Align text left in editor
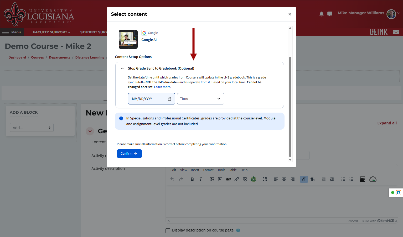The image size is (403, 237). pyautogui.click(x=276, y=179)
